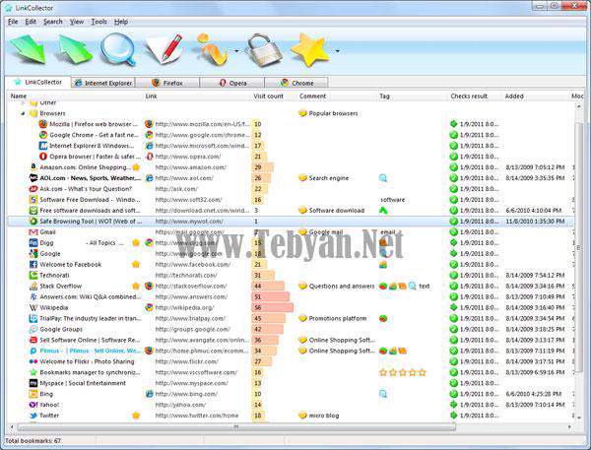Viewport: 591px width, 450px height.
Task: Click the padlock toolbar icon
Action: click(263, 50)
